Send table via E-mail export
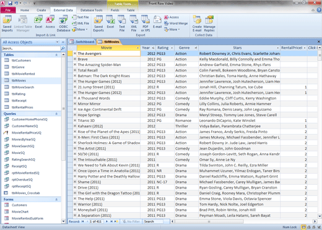322x230 pixels. 157,22
